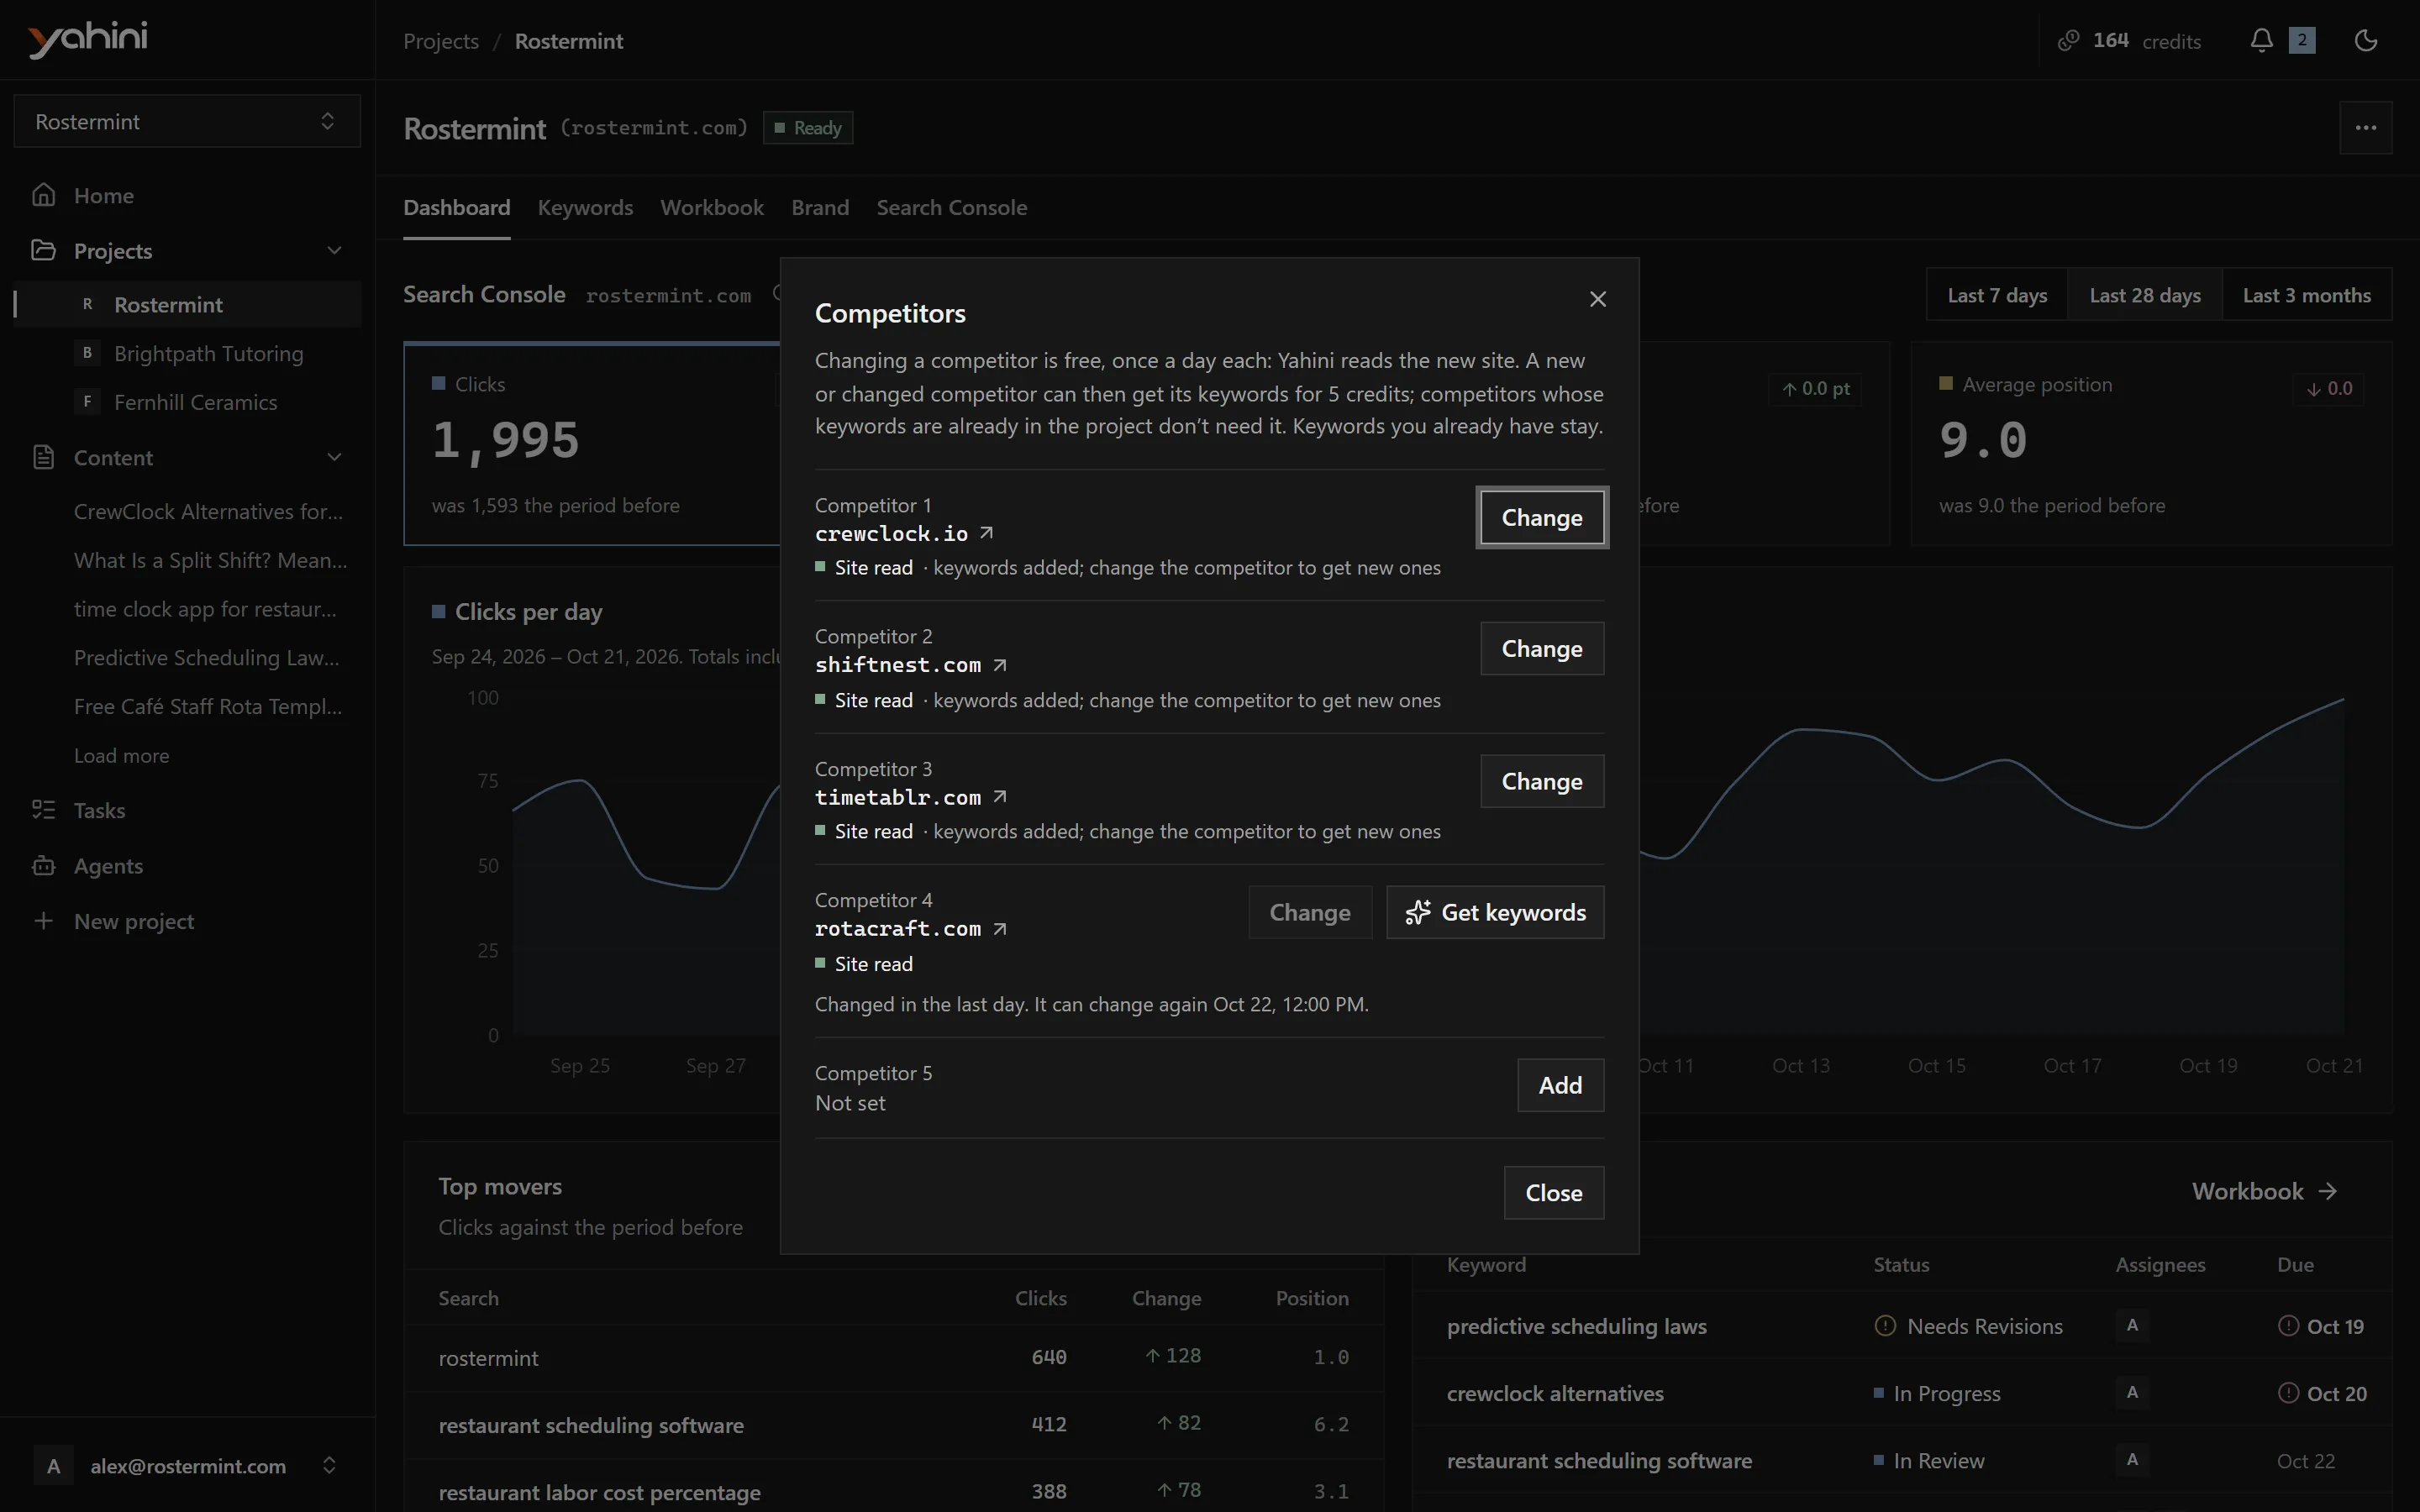Select Last 3 months range
This screenshot has width=2420, height=1512.
[x=2306, y=295]
